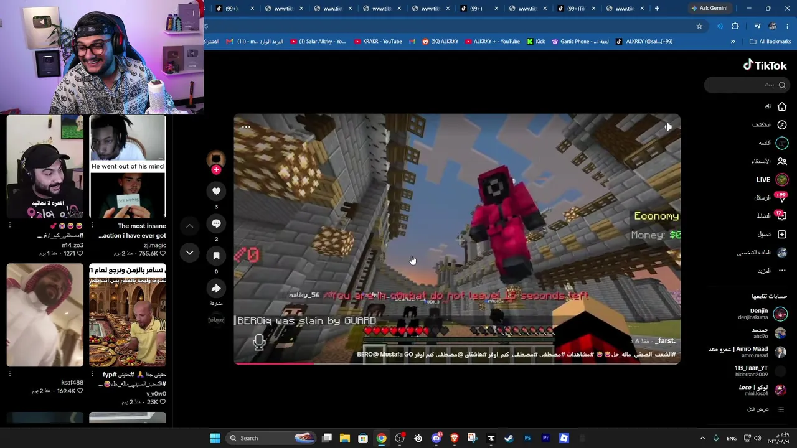This screenshot has height=448, width=797.
Task: Open the Windows Start menu
Action: (215, 438)
